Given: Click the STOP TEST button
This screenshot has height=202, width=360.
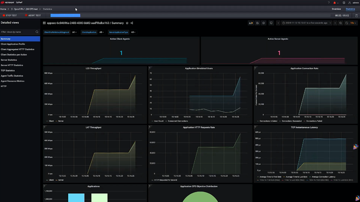Looking at the screenshot, I should pos(9,15).
